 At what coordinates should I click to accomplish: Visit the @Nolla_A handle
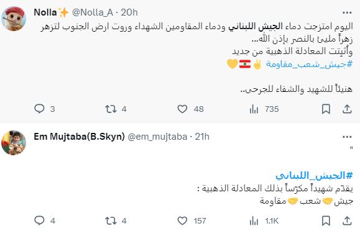pyautogui.click(x=93, y=12)
